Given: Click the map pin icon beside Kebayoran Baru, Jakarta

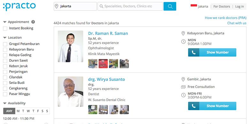Looking at the screenshot, I should point(183,33).
